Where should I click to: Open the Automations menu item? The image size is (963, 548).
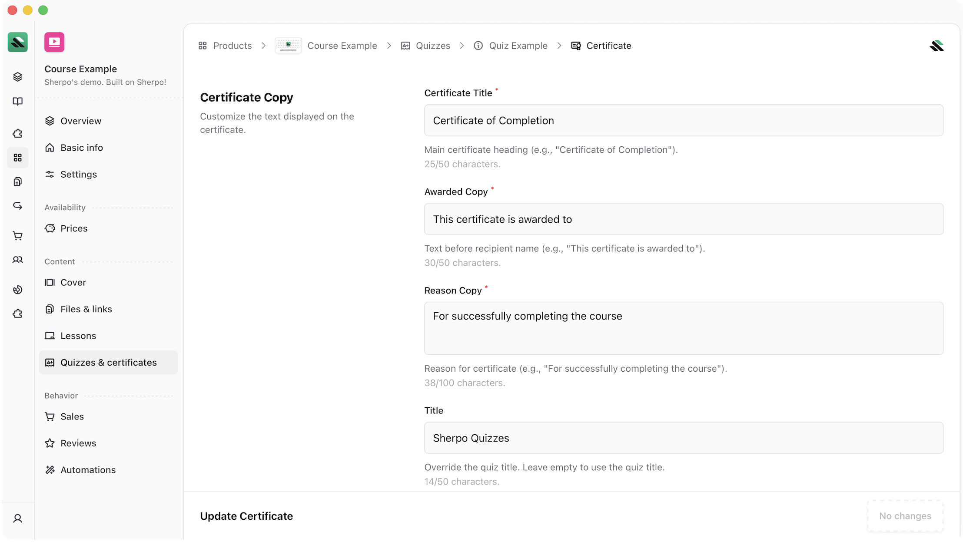pos(88,470)
